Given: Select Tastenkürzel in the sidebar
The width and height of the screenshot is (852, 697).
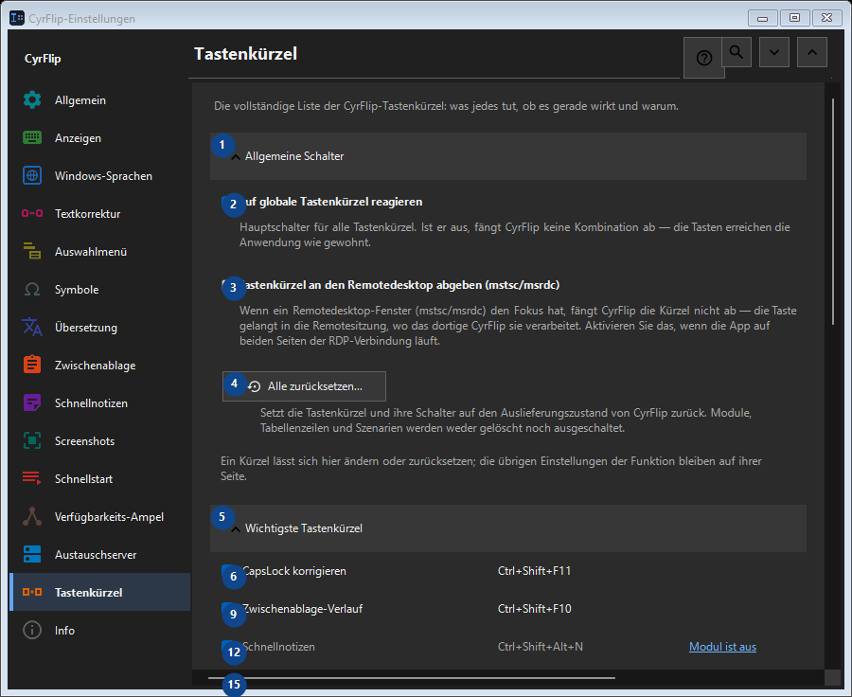Looking at the screenshot, I should pyautogui.click(x=100, y=592).
